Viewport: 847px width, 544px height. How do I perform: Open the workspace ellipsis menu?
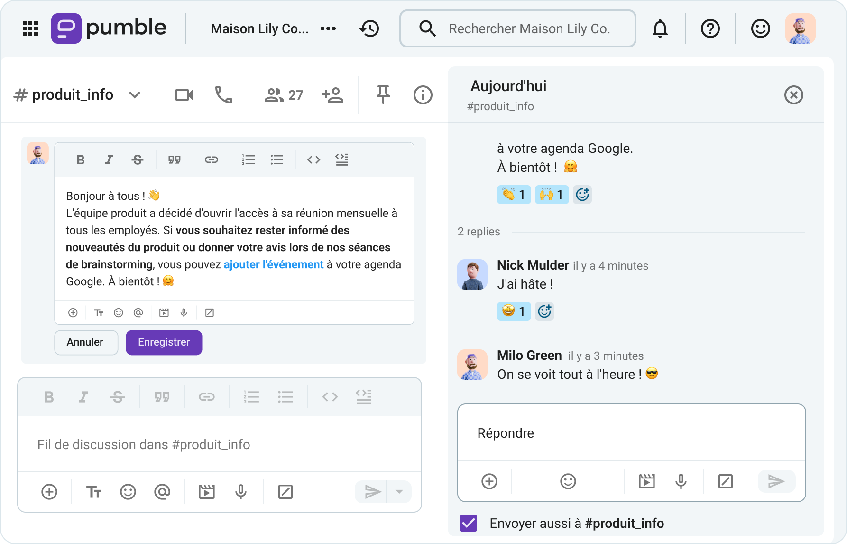(328, 28)
